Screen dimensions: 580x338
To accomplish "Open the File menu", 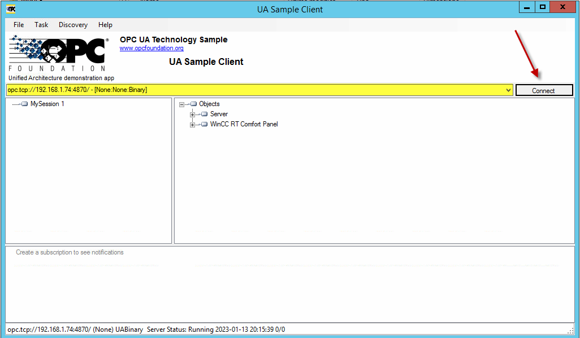I will coord(19,25).
